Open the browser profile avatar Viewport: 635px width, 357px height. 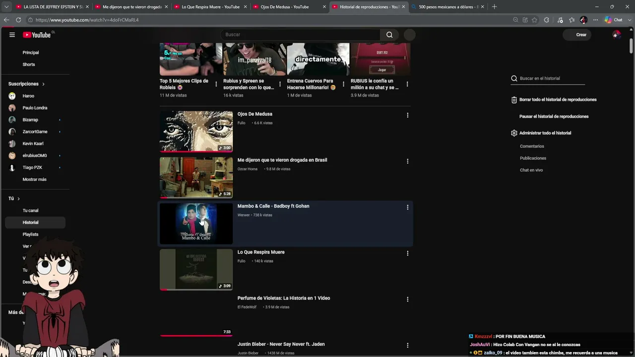tap(583, 20)
